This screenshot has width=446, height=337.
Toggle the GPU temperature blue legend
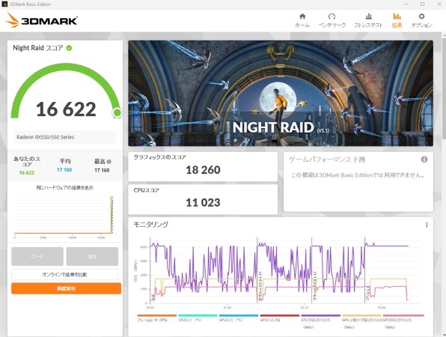click(239, 318)
